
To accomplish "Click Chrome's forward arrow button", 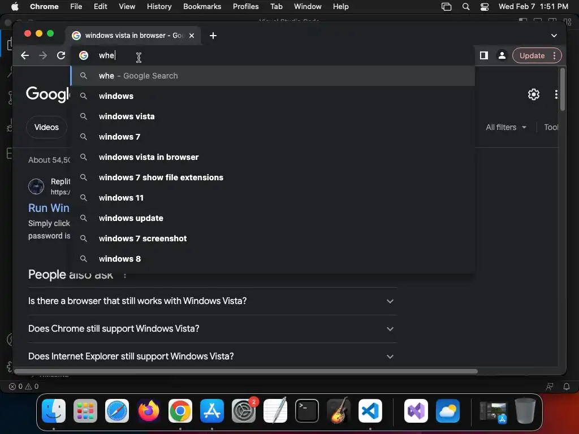I will (x=43, y=55).
